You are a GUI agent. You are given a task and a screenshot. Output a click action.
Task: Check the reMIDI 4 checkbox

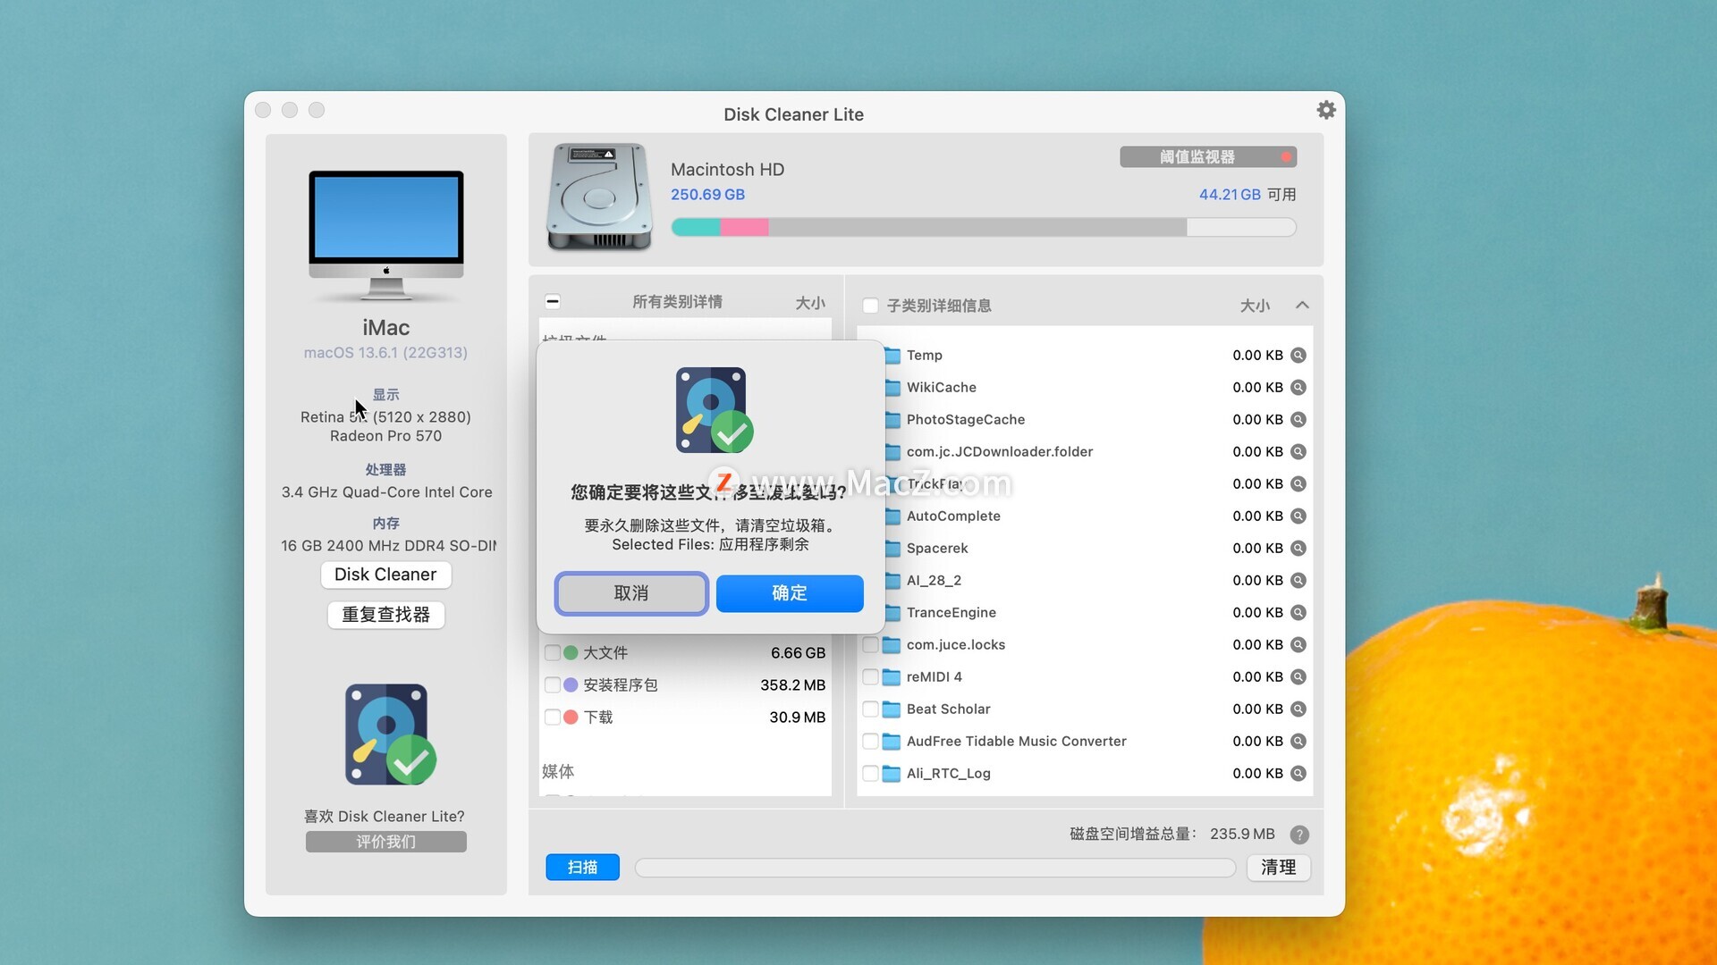point(870,677)
